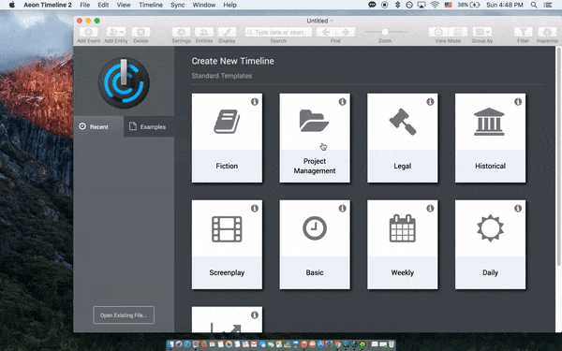Switch to timeline View Mode clock icon
This screenshot has width=562, height=351.
[x=438, y=32]
